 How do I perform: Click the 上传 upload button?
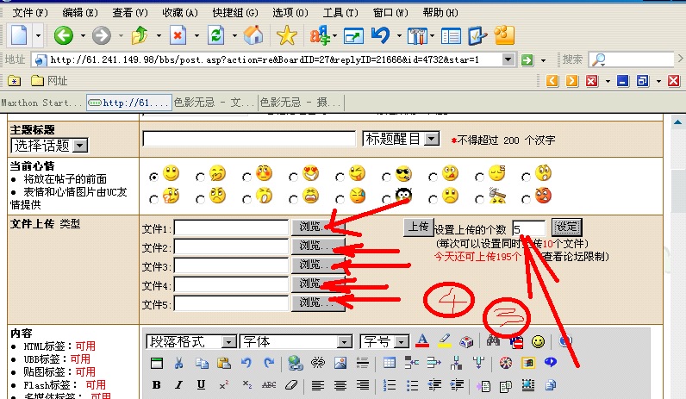418,227
